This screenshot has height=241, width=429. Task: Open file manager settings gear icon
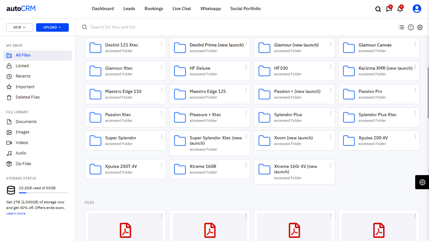point(420,27)
